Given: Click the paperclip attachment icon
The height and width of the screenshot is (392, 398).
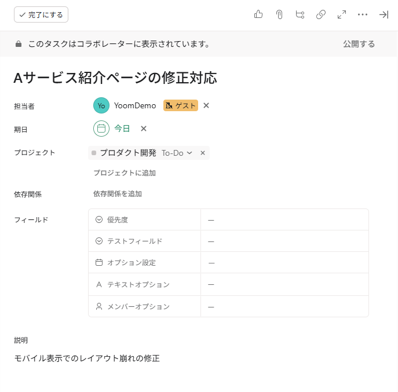Looking at the screenshot, I should pos(279,14).
